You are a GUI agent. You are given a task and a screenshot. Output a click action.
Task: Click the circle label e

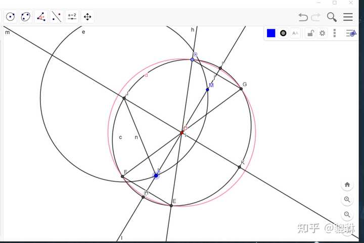point(83,32)
